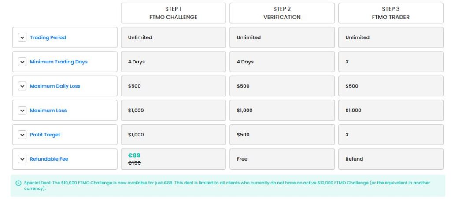
Task: Expand the Maximum Loss chevron
Action: pos(22,111)
